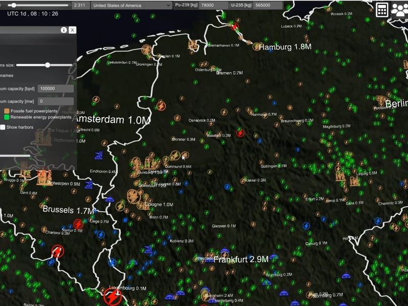Click the Bonn 0.7M city label
The image size is (408, 306).
pos(159,217)
